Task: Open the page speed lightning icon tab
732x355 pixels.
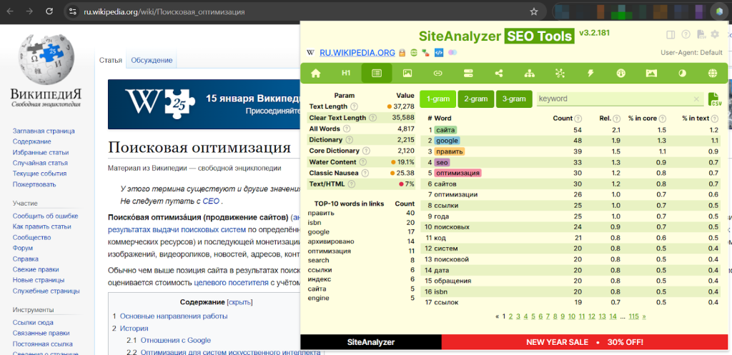Action: tap(590, 73)
